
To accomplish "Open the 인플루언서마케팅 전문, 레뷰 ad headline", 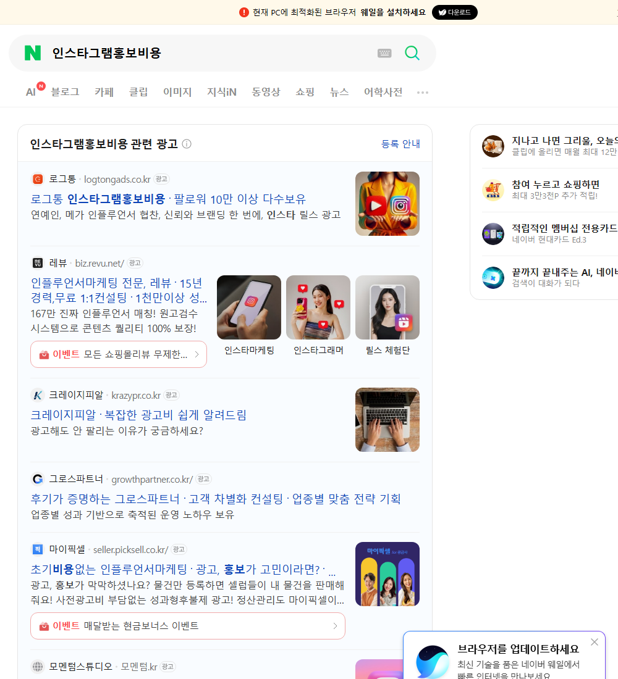I will [119, 290].
